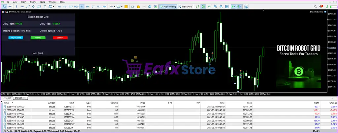Viewport: 338px width, 133px height.
Task: Switch chart to H4 timeframe
Action: click(x=87, y=7)
